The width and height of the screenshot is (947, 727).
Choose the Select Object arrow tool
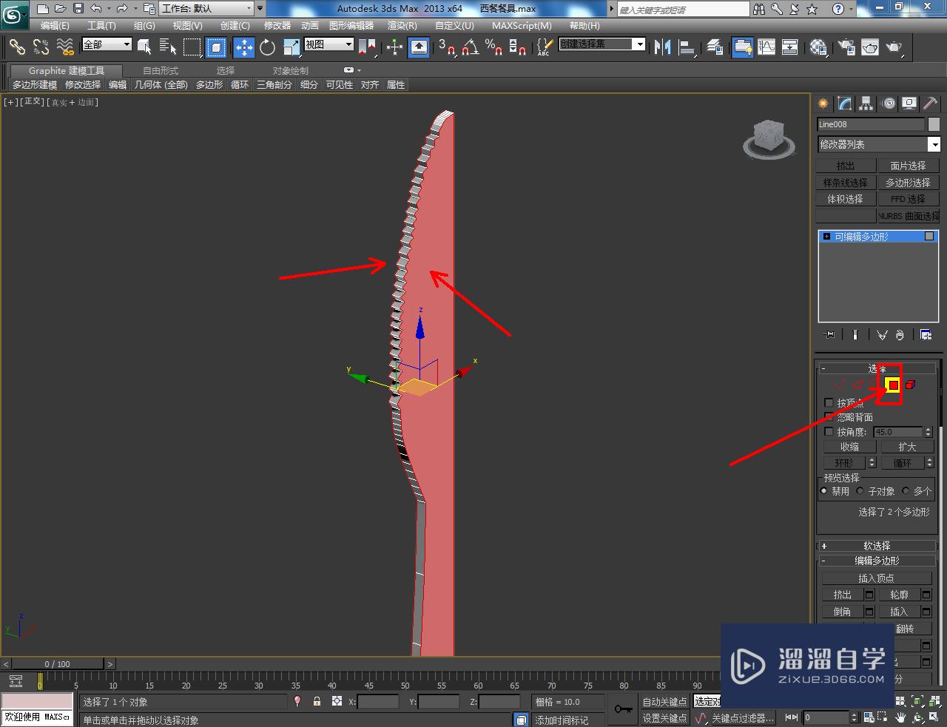[144, 47]
